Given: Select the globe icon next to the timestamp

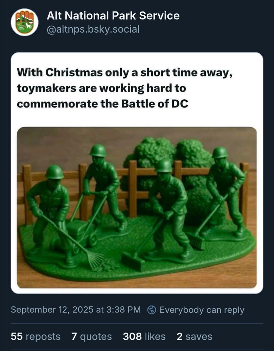Looking at the screenshot, I should point(152,310).
